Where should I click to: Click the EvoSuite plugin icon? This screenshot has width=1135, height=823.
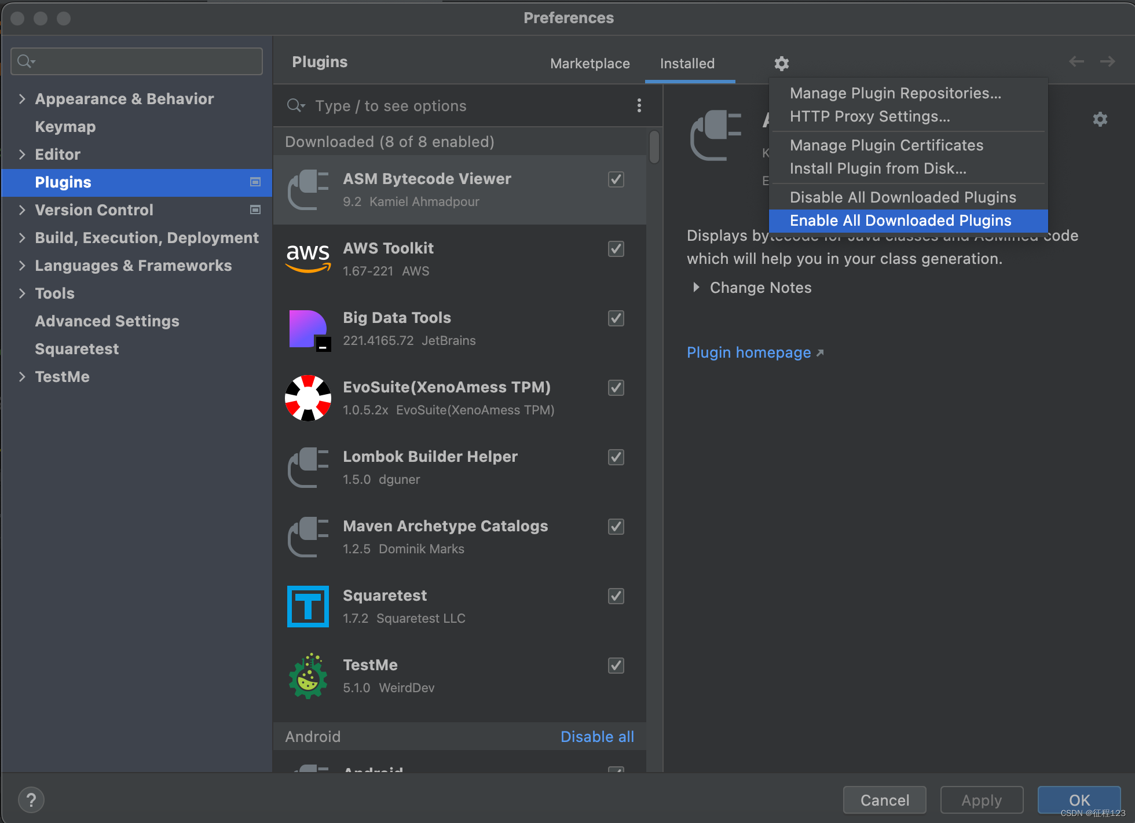click(x=308, y=398)
